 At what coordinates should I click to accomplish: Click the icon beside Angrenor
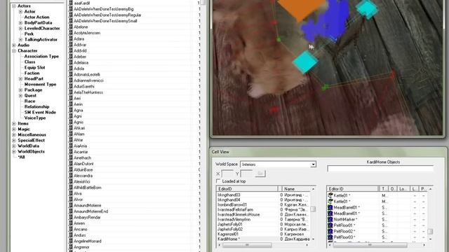71,247
